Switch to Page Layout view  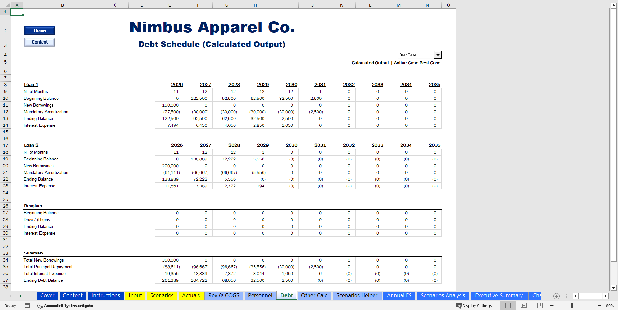[524, 305]
